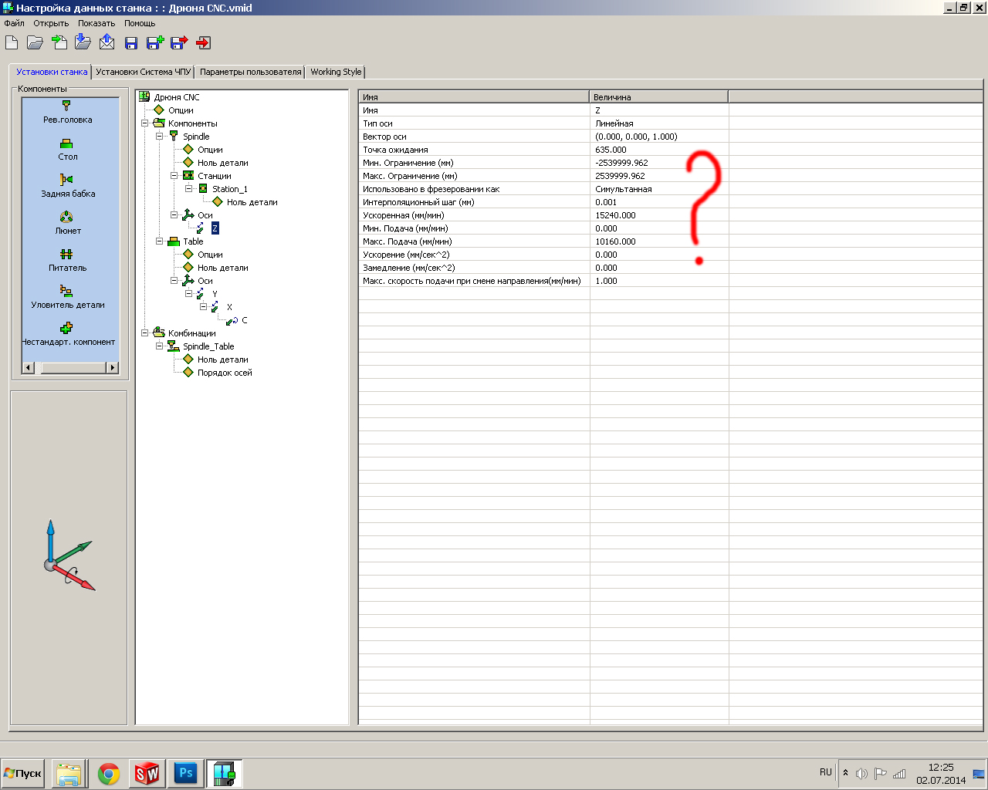Click the blank page new file icon
Image resolution: width=988 pixels, height=790 pixels.
pos(12,42)
